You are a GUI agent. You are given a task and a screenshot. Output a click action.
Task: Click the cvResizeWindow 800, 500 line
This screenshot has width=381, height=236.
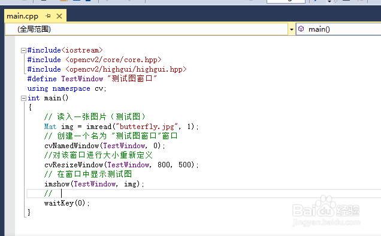tap(122, 165)
